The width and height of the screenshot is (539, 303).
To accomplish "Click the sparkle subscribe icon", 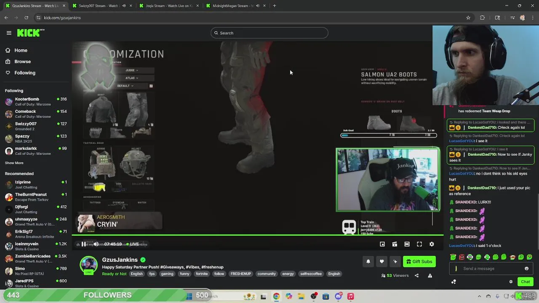I will coord(395,262).
